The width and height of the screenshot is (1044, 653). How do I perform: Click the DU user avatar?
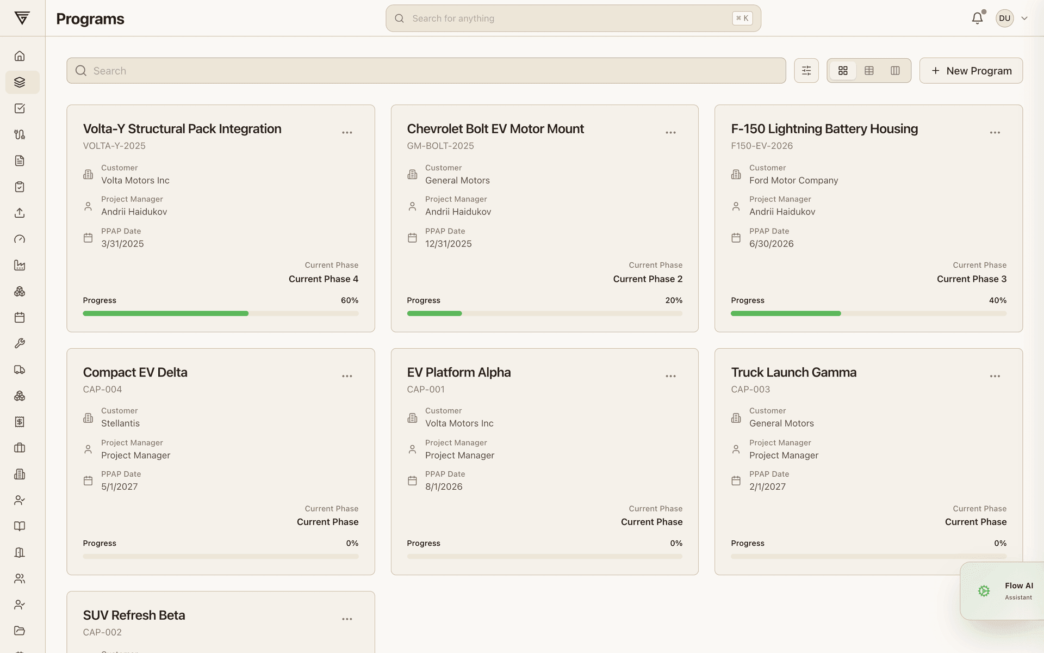click(x=1004, y=18)
